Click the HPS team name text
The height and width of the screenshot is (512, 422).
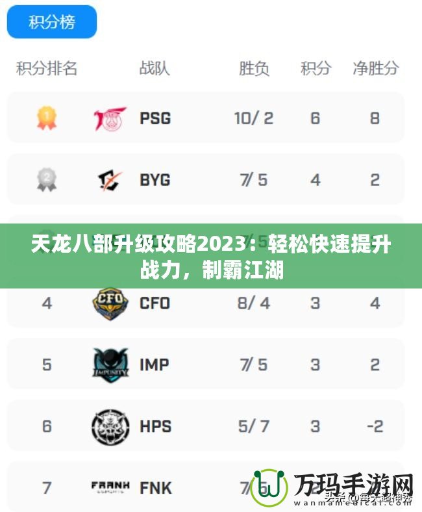tap(155, 426)
